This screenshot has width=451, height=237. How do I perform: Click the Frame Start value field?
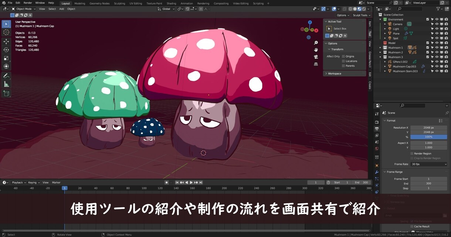tap(429, 179)
